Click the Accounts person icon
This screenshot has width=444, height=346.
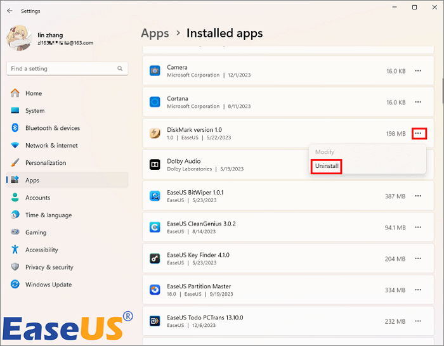(x=15, y=198)
